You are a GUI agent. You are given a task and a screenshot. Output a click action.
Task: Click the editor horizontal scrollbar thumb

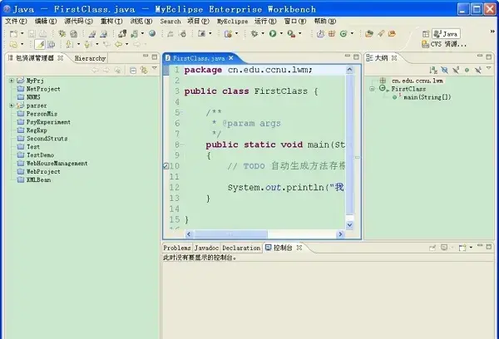coord(230,234)
